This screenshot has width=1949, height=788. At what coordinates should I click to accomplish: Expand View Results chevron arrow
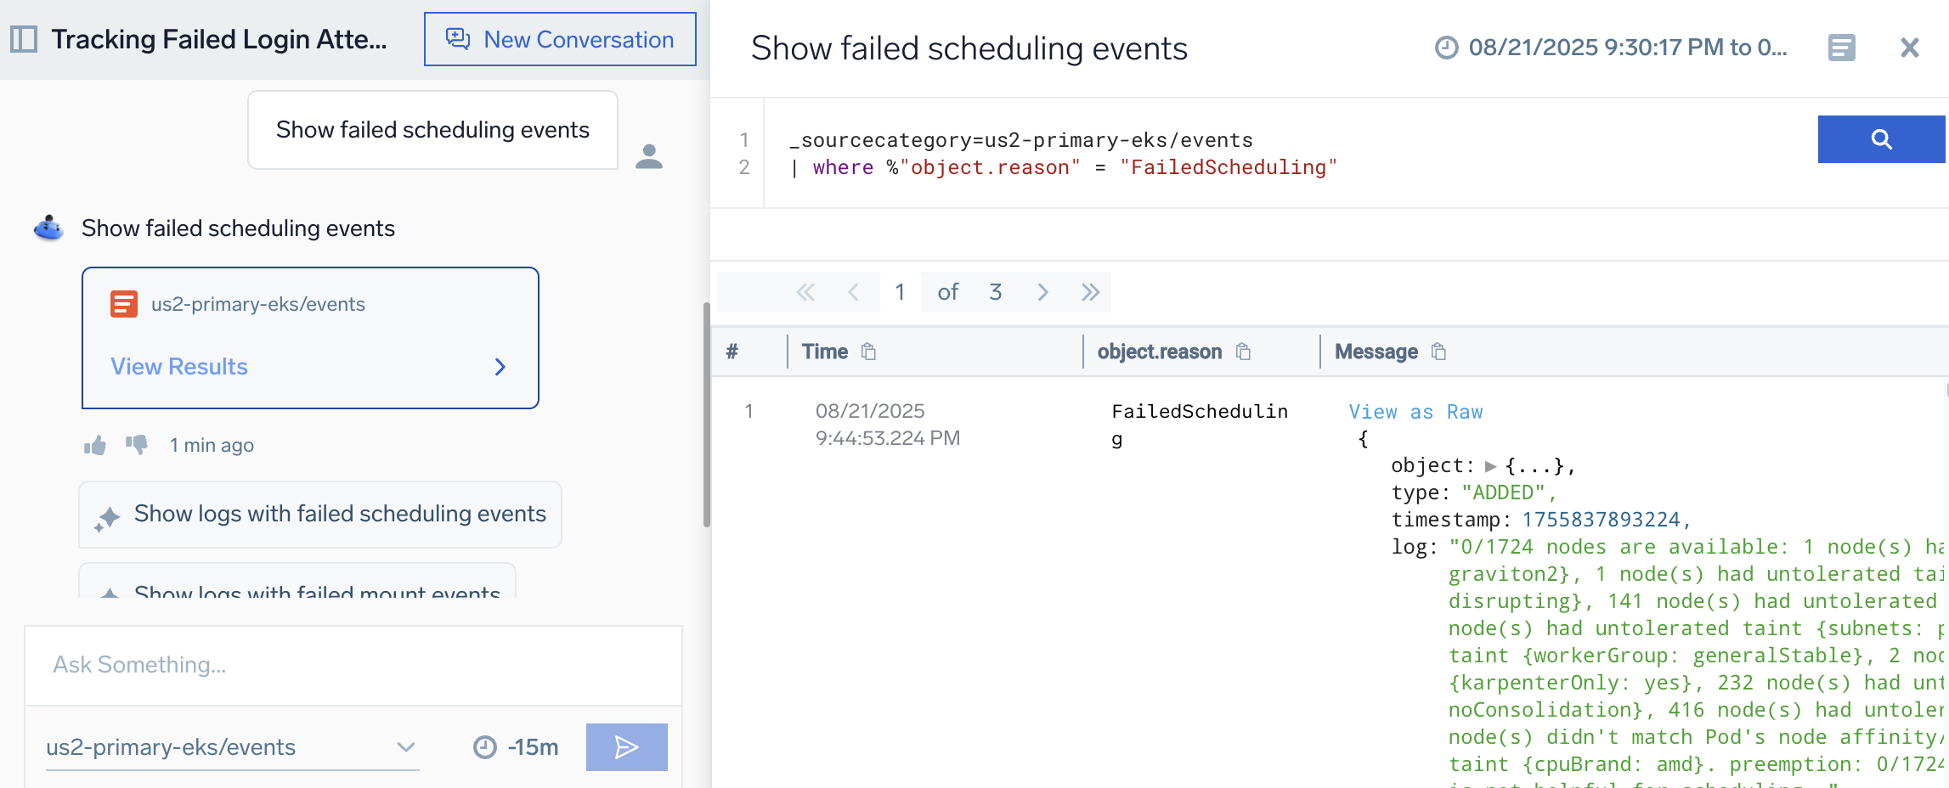point(500,367)
